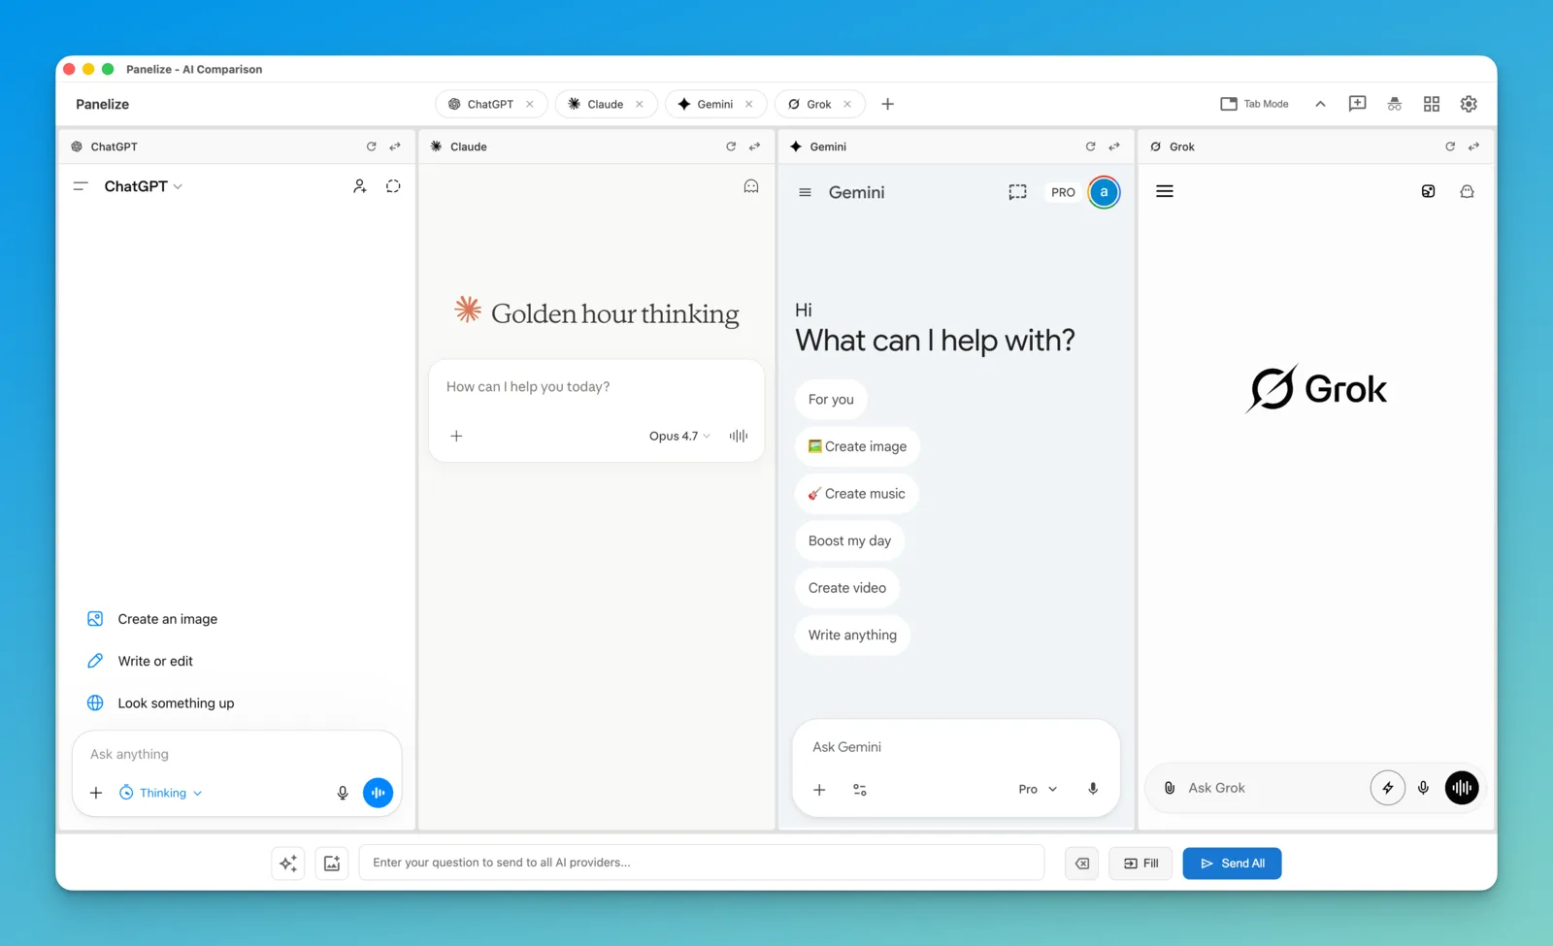Click Grok voice mode waveform button
This screenshot has height=946, width=1553.
[x=1462, y=788]
